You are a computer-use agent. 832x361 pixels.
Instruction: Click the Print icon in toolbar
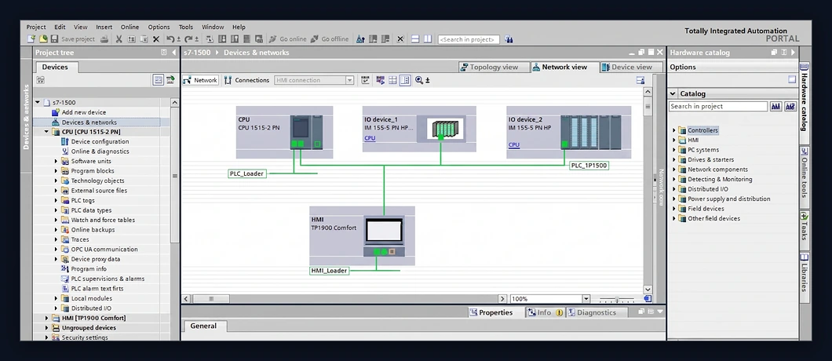[x=104, y=38]
